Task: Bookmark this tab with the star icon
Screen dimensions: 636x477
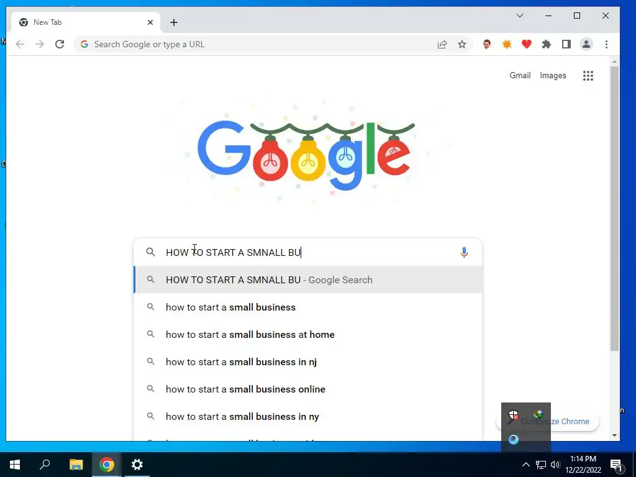Action: point(462,44)
